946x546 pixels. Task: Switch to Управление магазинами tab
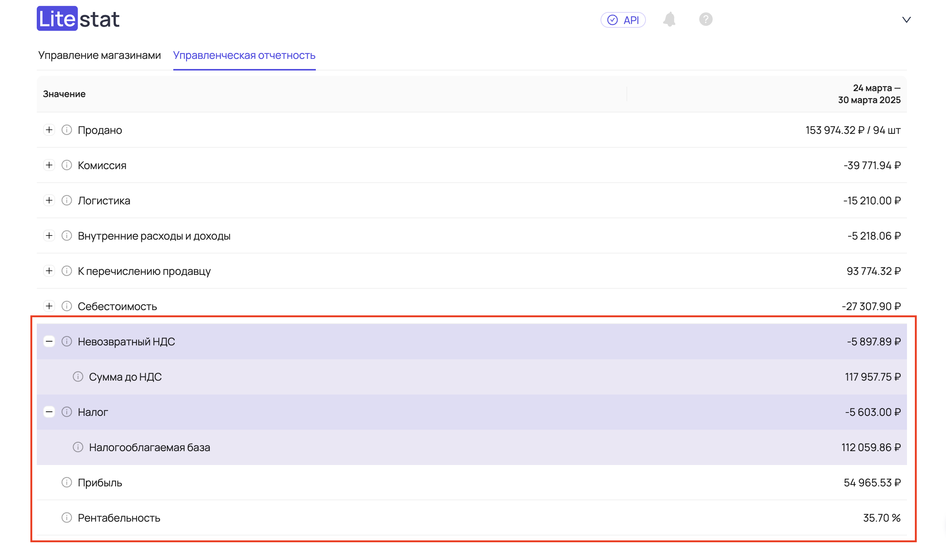pos(99,55)
